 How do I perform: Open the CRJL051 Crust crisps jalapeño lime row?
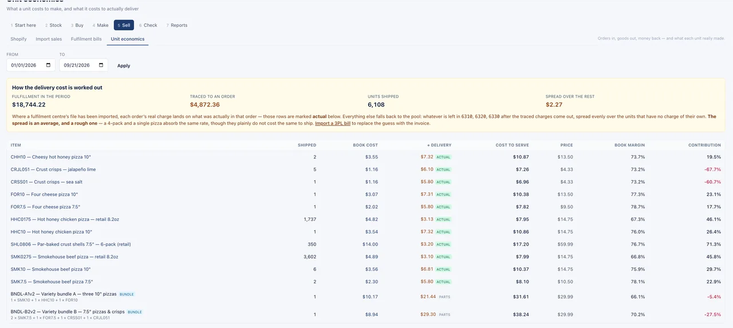pyautogui.click(x=366, y=169)
